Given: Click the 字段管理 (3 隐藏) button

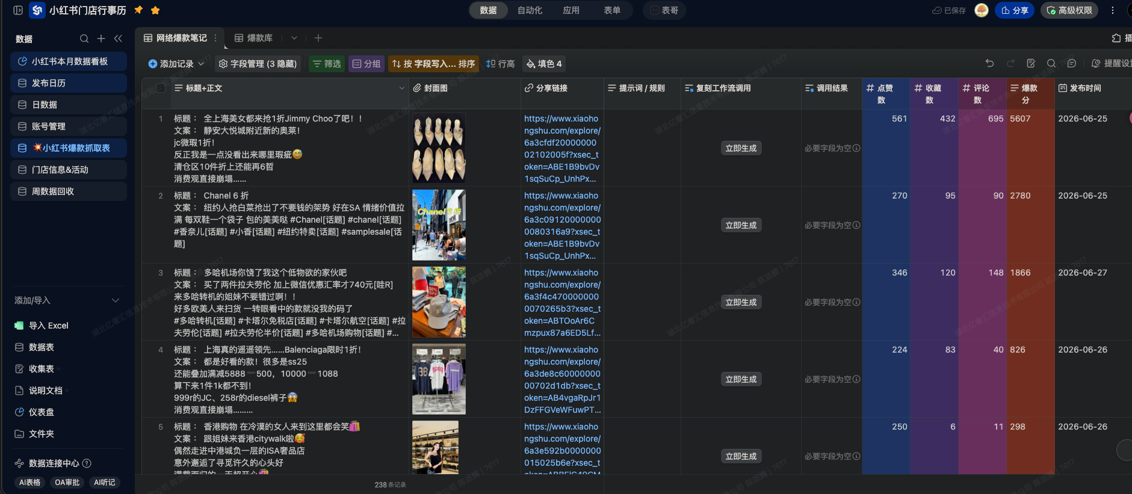Looking at the screenshot, I should coord(258,64).
